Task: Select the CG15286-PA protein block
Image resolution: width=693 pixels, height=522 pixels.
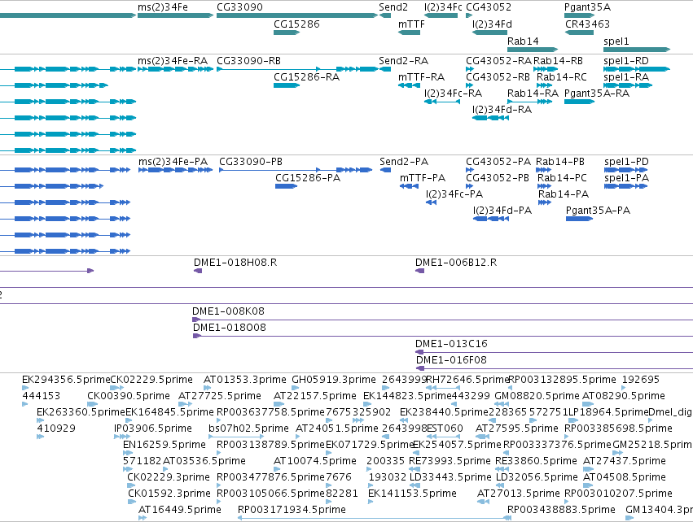Action: coord(286,186)
